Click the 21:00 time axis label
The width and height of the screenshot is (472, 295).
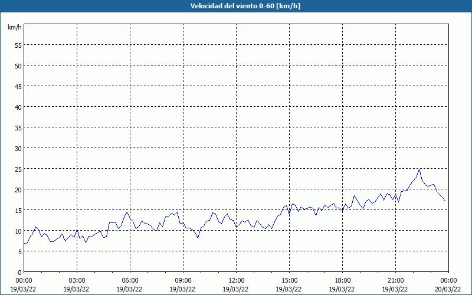[x=395, y=281]
